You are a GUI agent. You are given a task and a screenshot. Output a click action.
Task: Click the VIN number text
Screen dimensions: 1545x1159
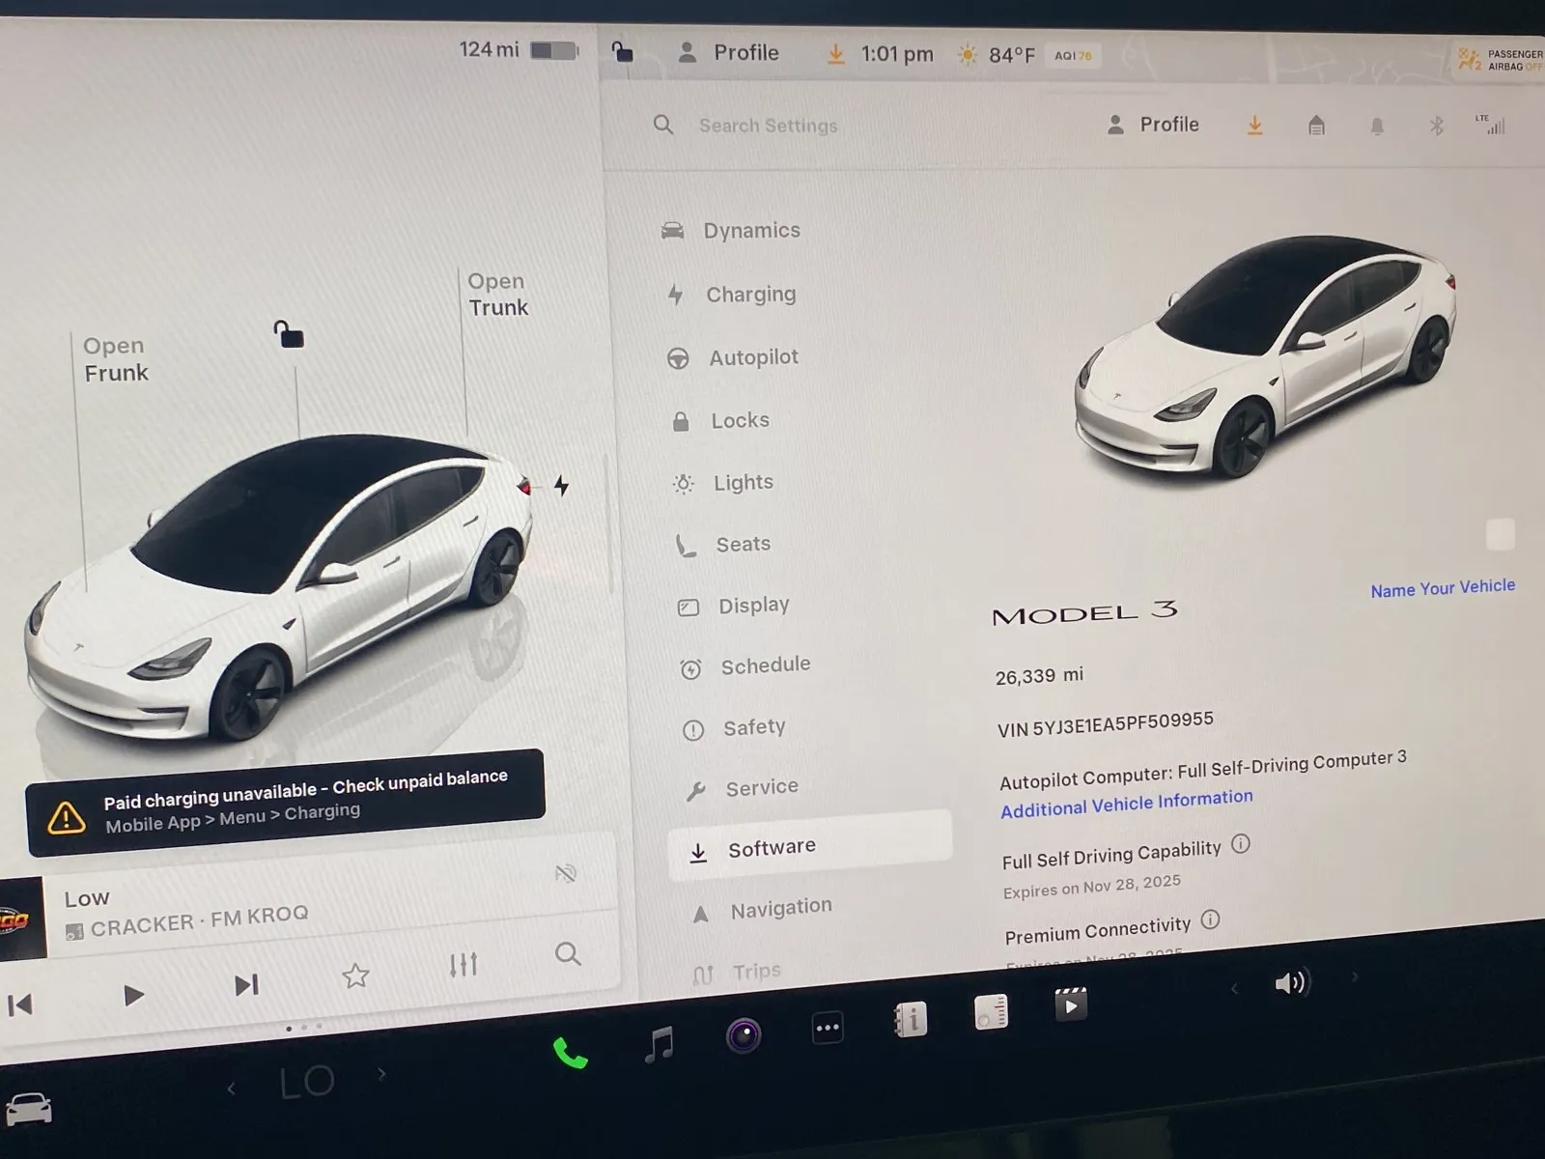coord(1105,723)
